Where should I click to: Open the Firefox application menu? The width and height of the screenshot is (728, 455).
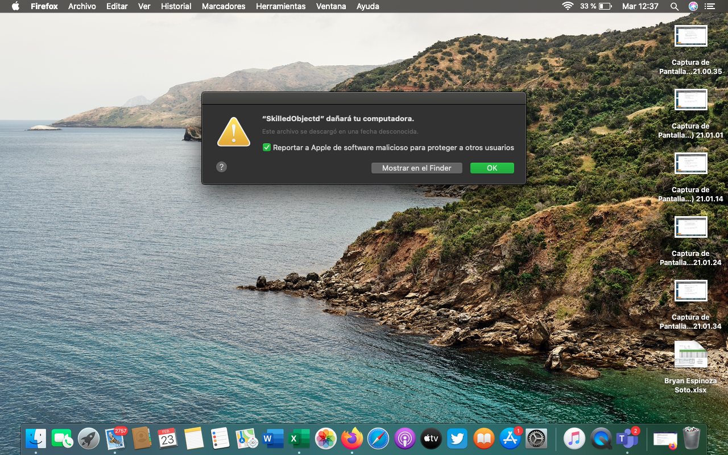[x=44, y=6]
